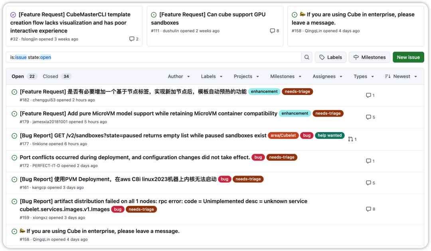Viewport: 431px width, 251px height.
Task: Open issue about port conflicts during deployment
Action: (x=135, y=157)
